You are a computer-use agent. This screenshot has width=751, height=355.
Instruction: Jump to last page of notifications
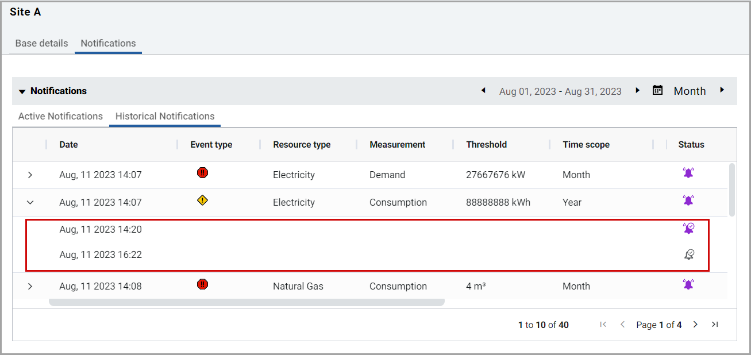coord(715,325)
